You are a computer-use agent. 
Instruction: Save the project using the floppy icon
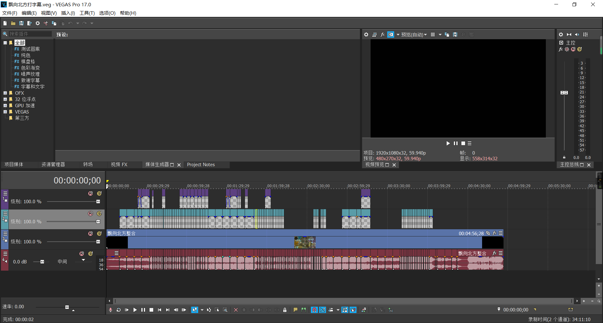[21, 23]
